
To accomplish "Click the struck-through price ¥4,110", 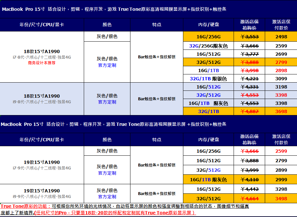I will (249, 180).
